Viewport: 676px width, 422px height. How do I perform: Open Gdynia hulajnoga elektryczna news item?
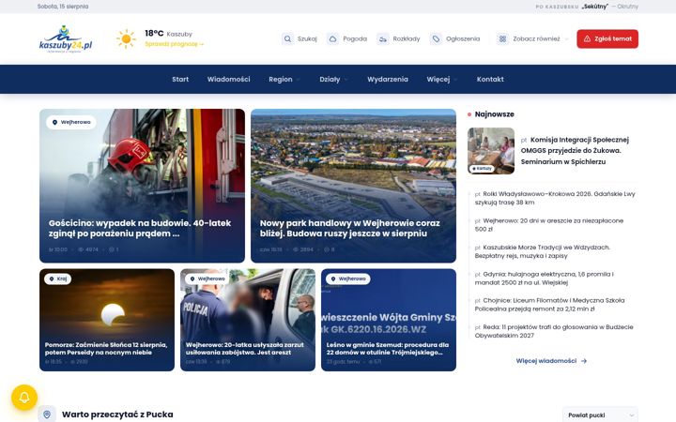tap(544, 279)
